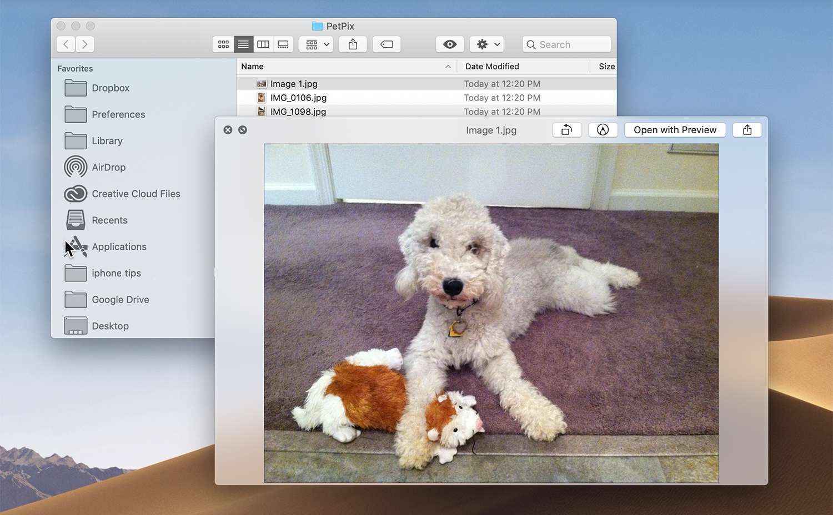Open the Action gear menu

(487, 44)
